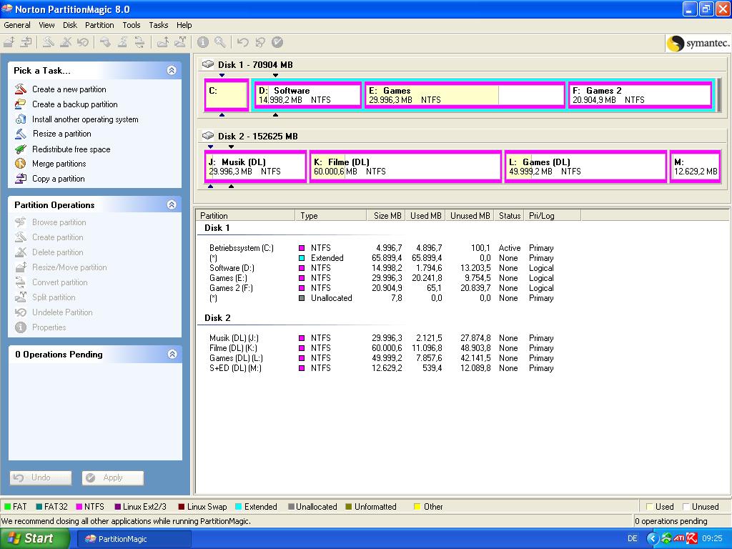
Task: Open the View menu
Action: (46, 25)
